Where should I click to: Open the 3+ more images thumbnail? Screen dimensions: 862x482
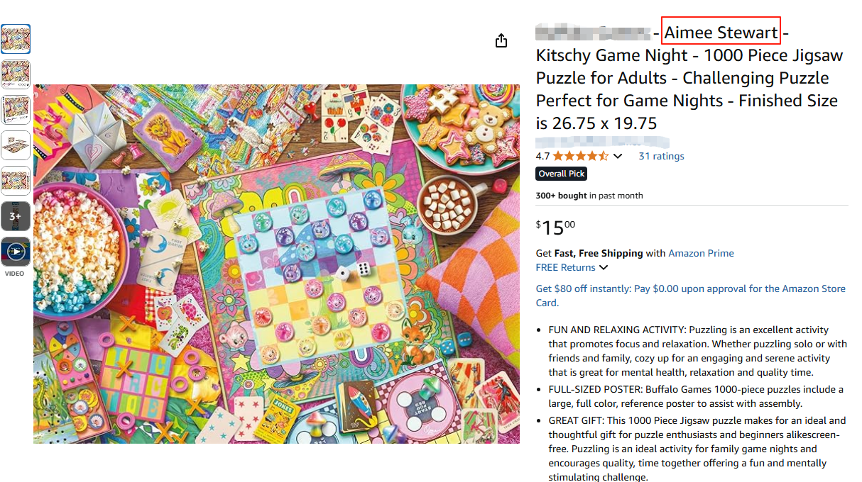pos(16,216)
